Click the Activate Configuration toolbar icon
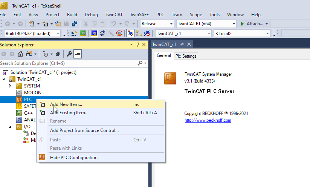The image size is (310, 187). pos(74,34)
